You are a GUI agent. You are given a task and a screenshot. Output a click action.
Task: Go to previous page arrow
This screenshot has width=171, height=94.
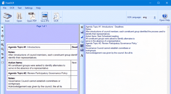pyautogui.click(x=2, y=31)
